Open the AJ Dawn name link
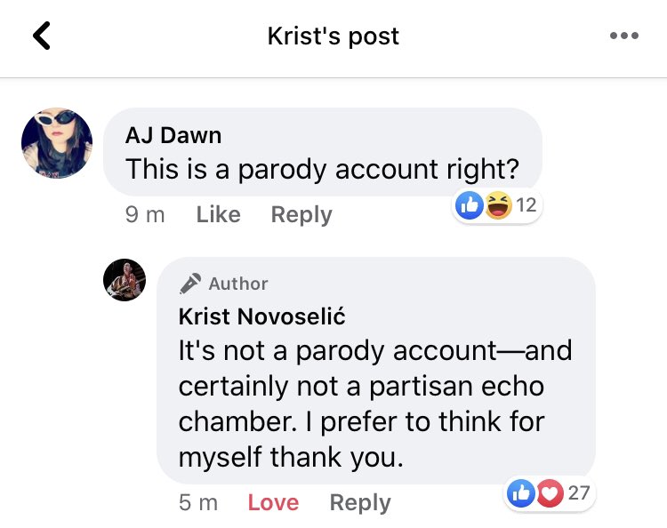 pyautogui.click(x=173, y=135)
